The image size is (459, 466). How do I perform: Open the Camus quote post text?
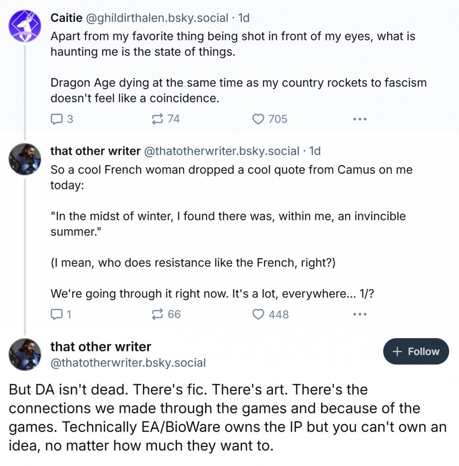point(228,216)
